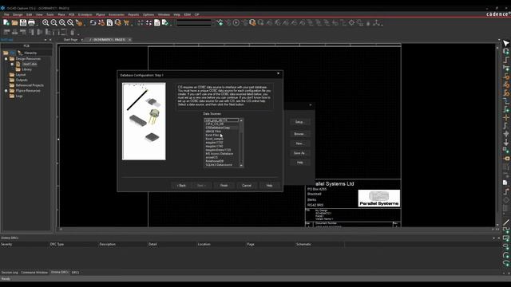The width and height of the screenshot is (511, 287).
Task: Click the Open folder toolbar icon
Action: 14,23
